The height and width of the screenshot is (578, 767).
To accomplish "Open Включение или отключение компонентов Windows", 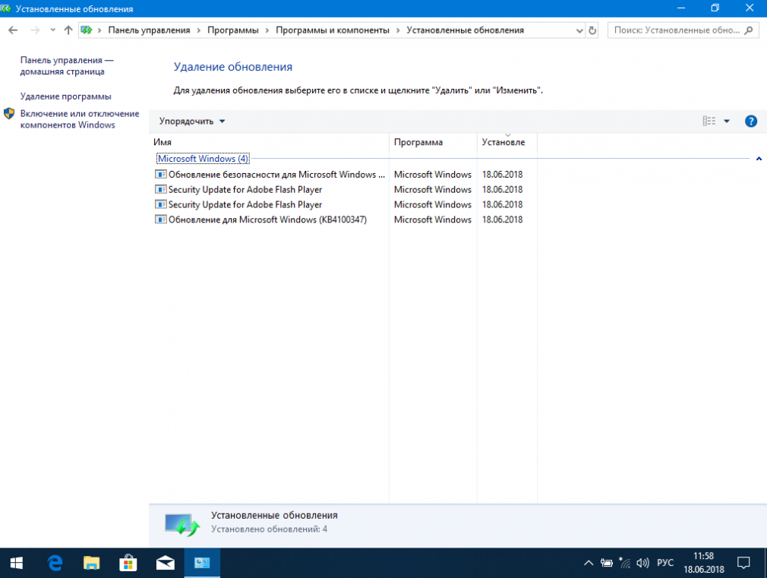I will pyautogui.click(x=80, y=119).
